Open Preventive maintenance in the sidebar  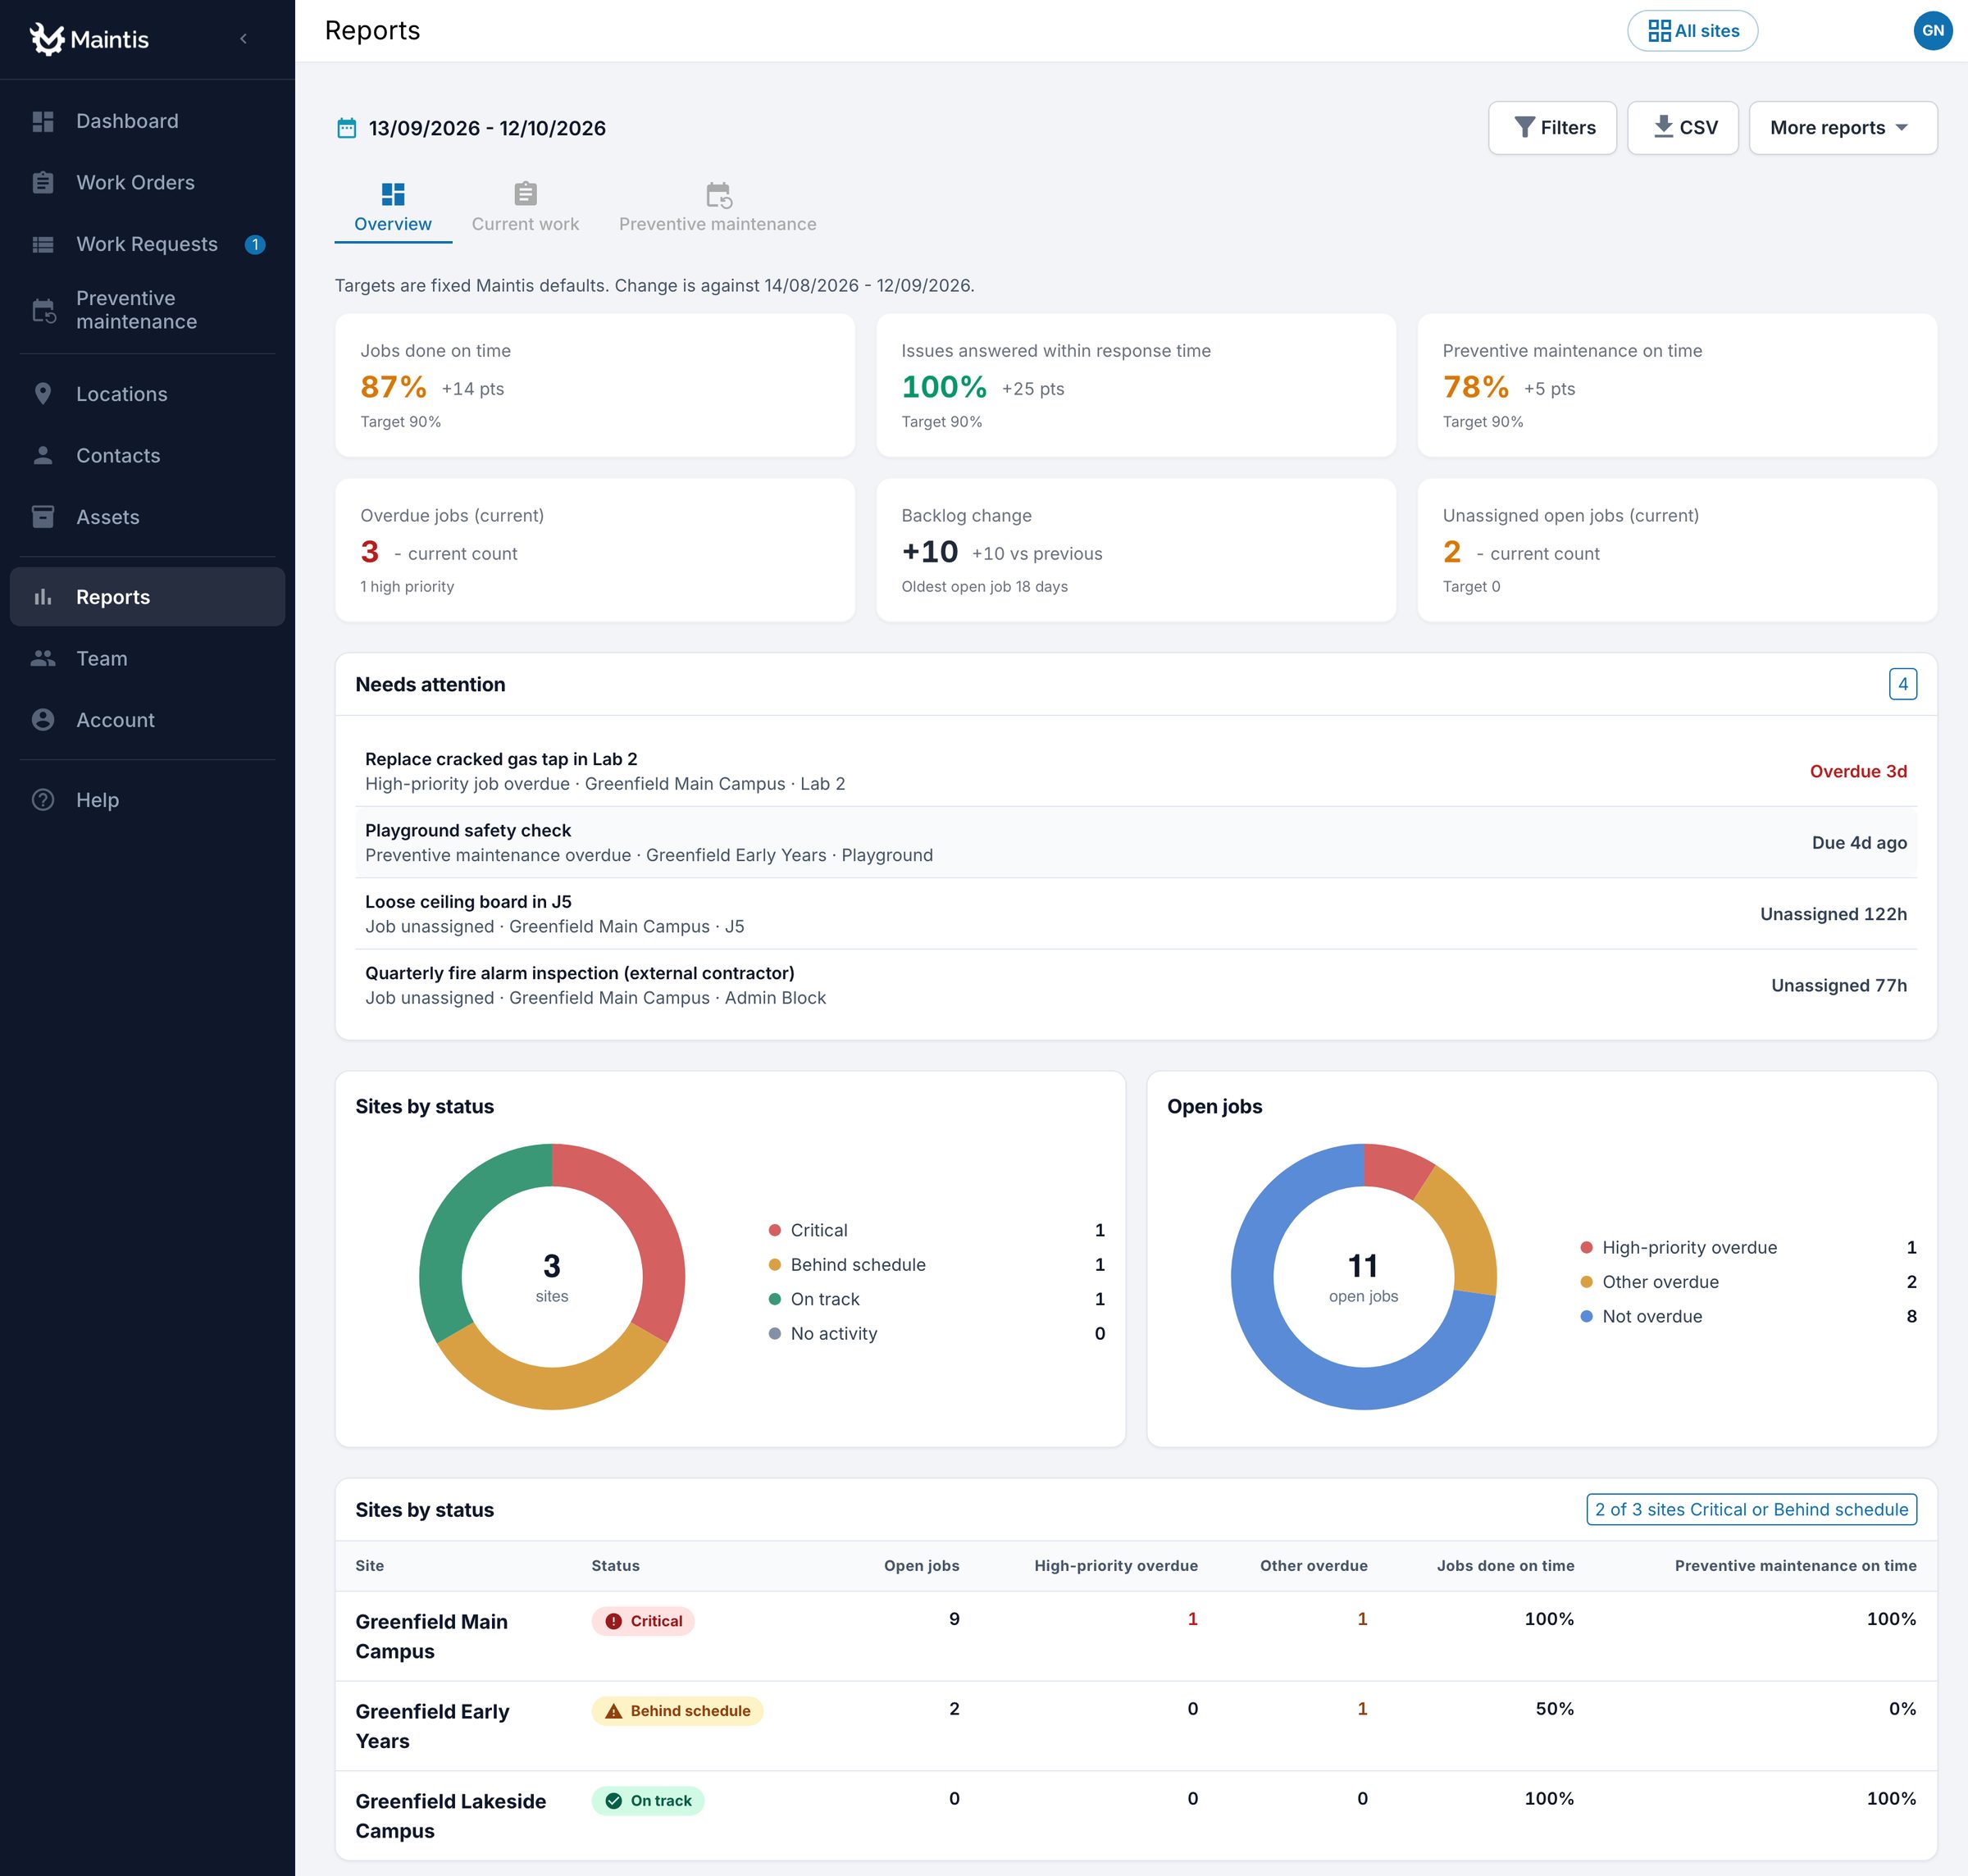tap(147, 310)
